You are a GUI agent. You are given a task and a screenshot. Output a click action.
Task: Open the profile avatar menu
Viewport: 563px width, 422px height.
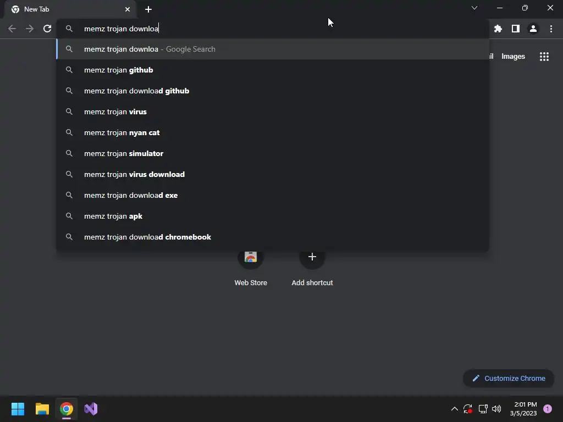(x=533, y=29)
